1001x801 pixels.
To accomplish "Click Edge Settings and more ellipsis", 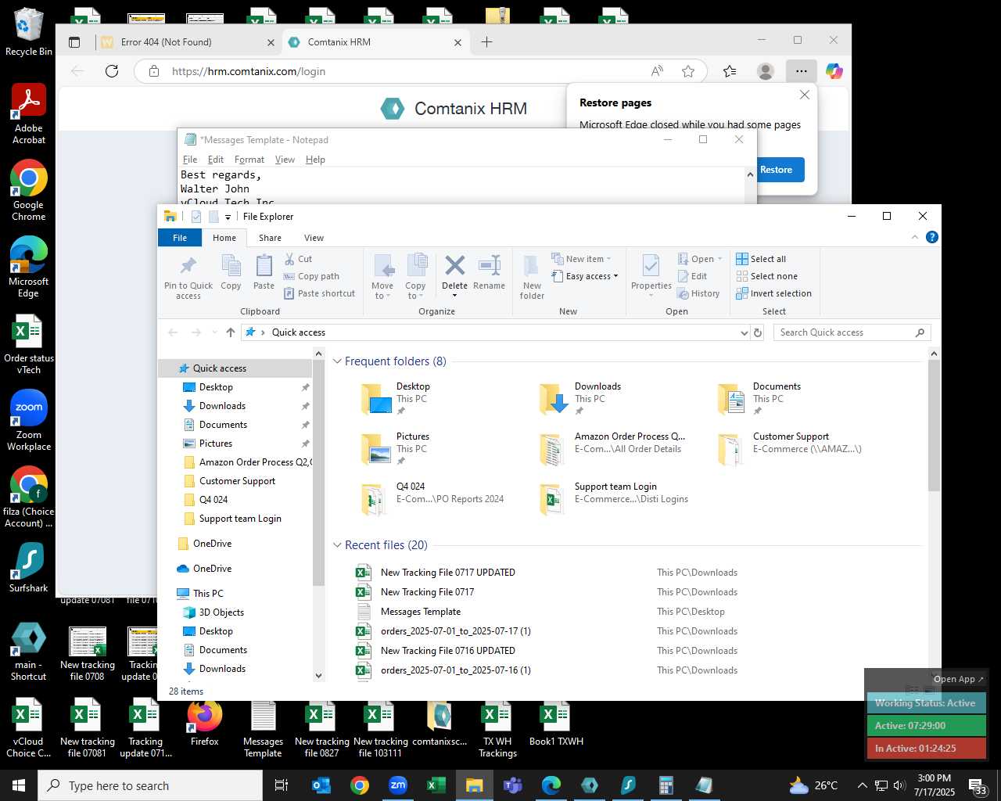I will coord(802,71).
